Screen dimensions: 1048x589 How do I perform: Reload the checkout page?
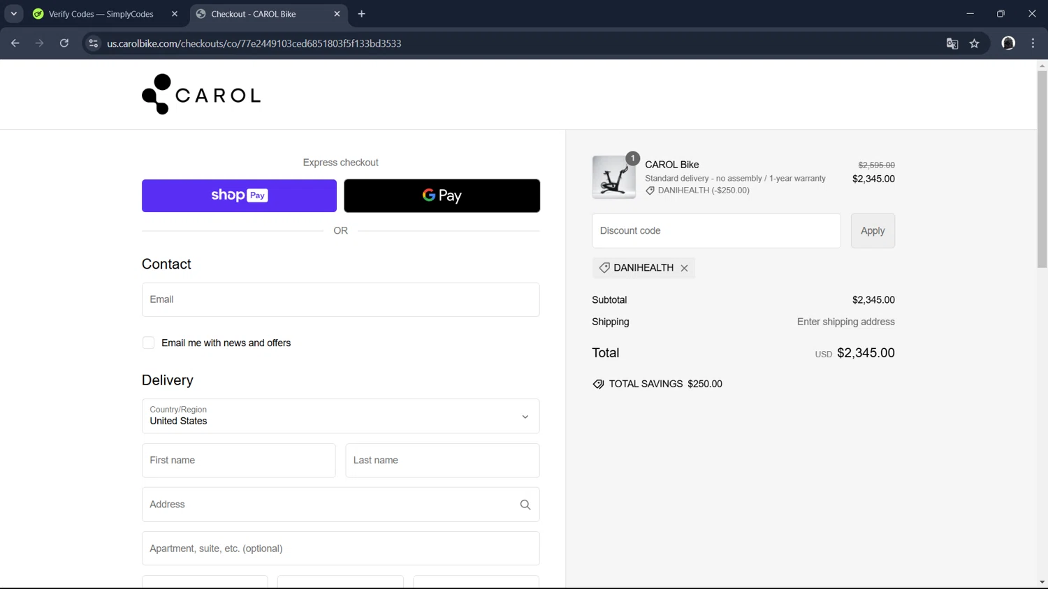pos(64,43)
